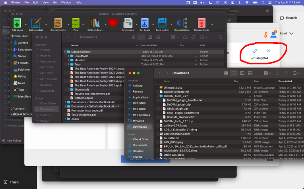Switch Documents window to icon view
304x189 pixels.
pos(134,37)
